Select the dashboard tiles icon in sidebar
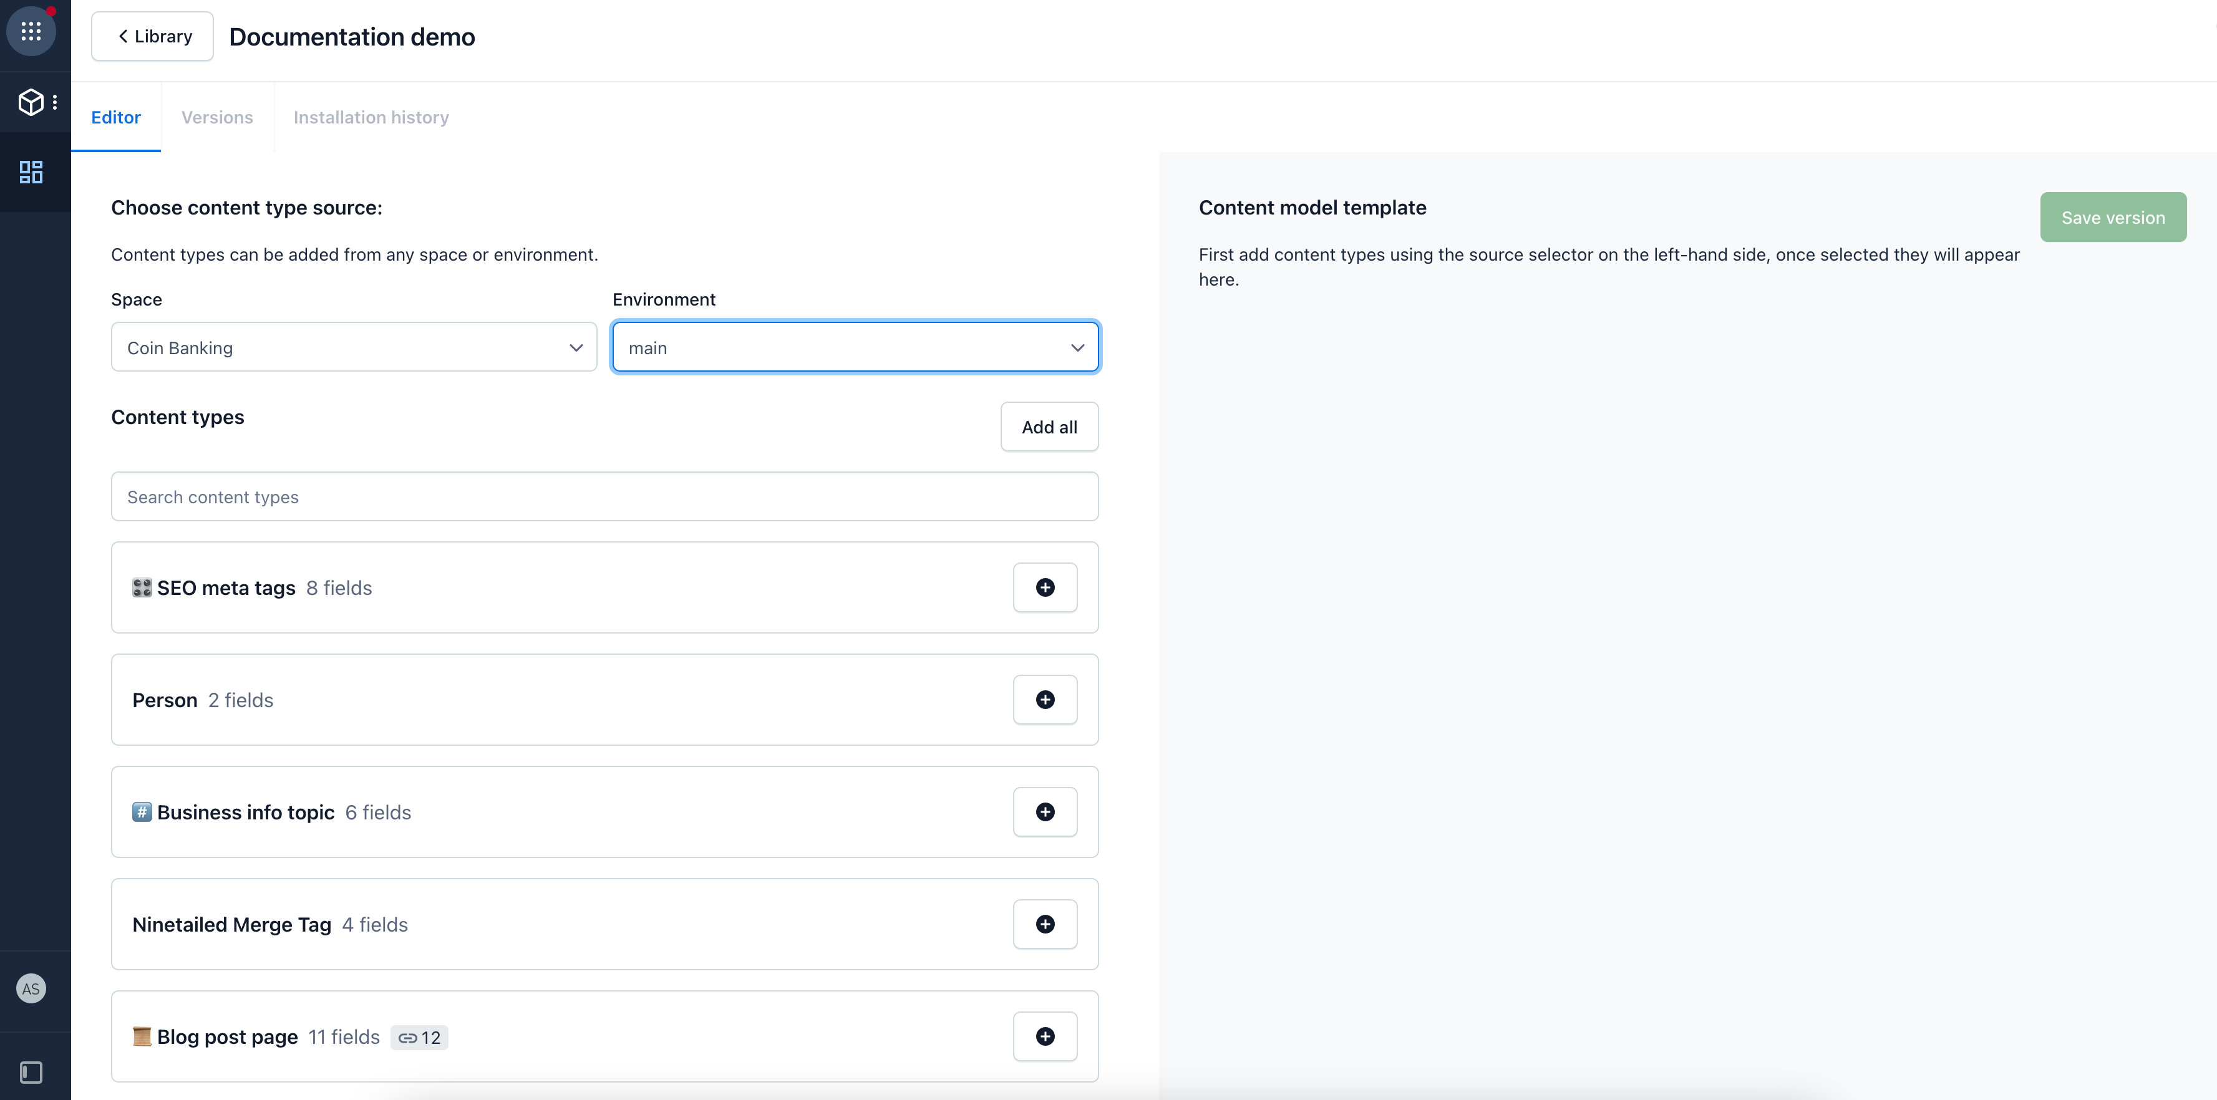 click(x=31, y=172)
